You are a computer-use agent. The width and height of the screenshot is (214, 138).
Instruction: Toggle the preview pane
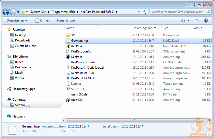(x=197, y=20)
